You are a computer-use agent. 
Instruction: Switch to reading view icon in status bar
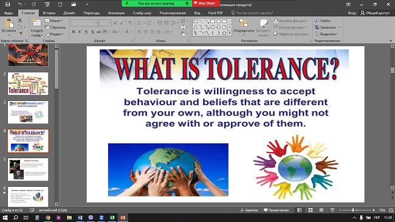coord(321,210)
